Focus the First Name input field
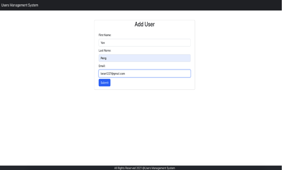This screenshot has height=170, width=285. 144,43
